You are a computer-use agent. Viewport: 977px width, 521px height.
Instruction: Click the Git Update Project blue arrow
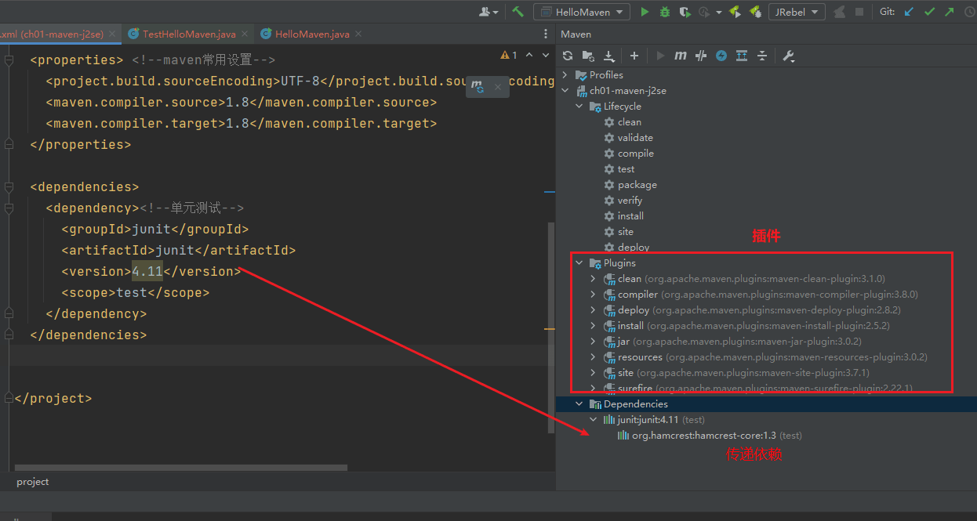pyautogui.click(x=910, y=12)
